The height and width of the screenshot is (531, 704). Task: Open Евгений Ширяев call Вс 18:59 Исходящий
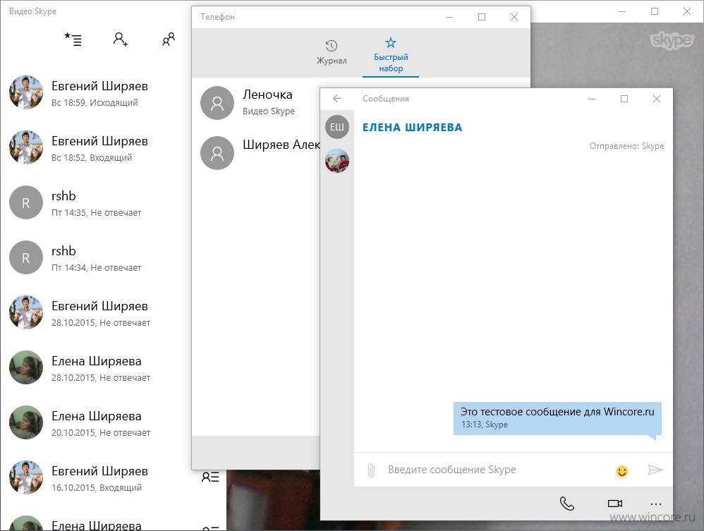tap(95, 92)
